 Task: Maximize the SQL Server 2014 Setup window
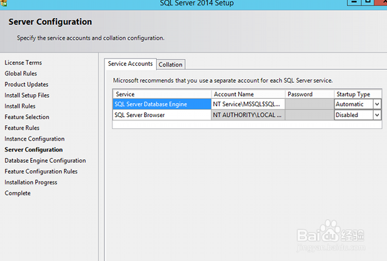coord(367,2)
